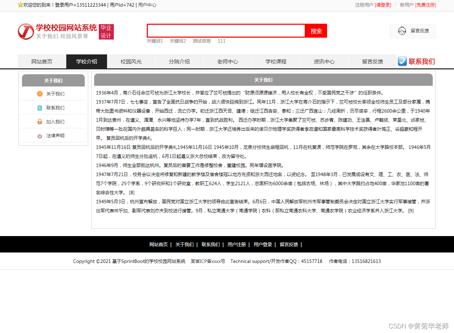This screenshot has height=333, width=454.
Task: Click the star icon beside the welcome message
Action: pyautogui.click(x=20, y=5)
